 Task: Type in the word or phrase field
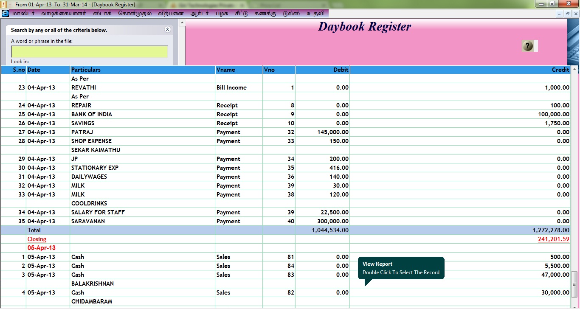89,52
